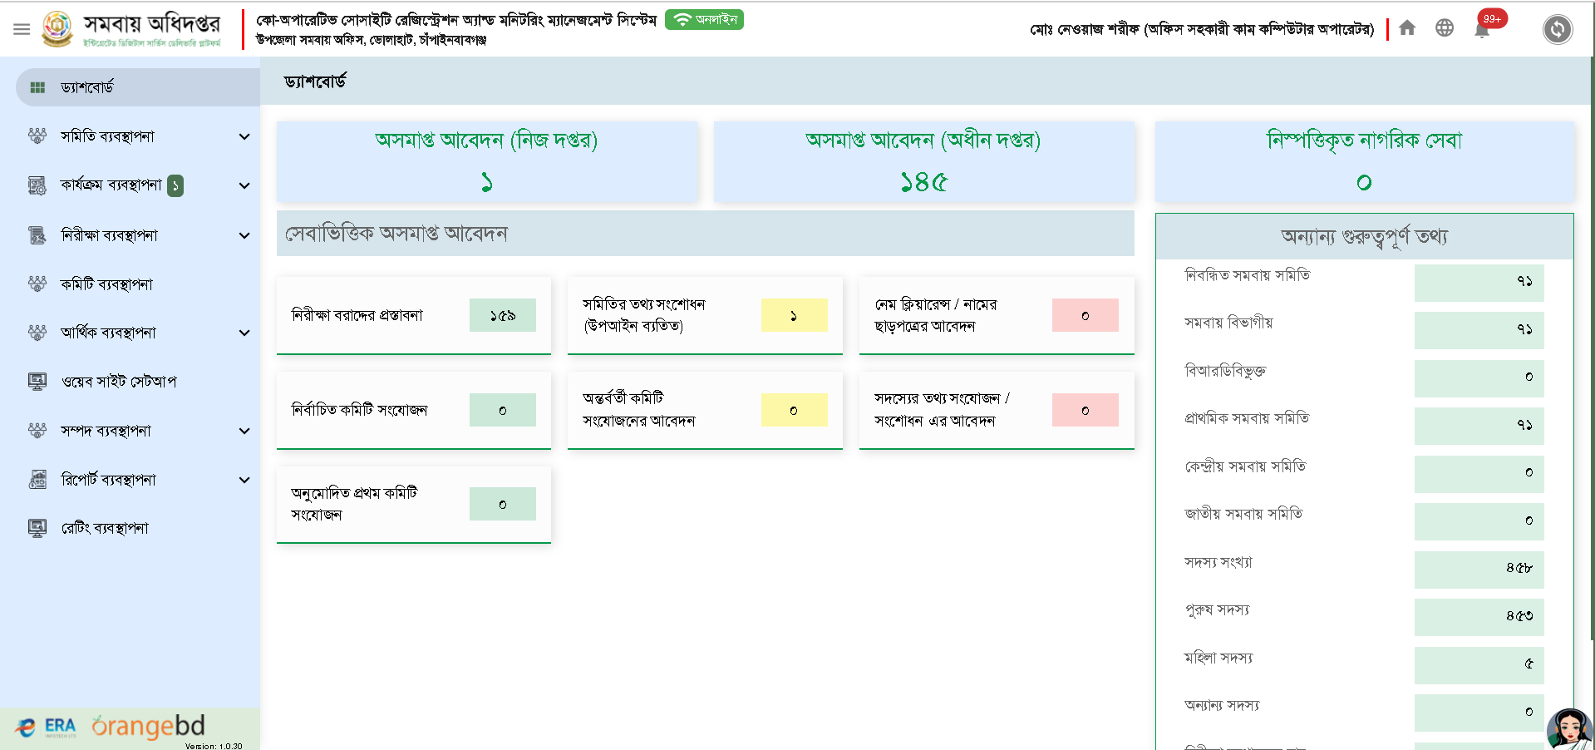Viewport: 1595px width, 750px height.
Task: Click the home icon in header
Action: (x=1407, y=28)
